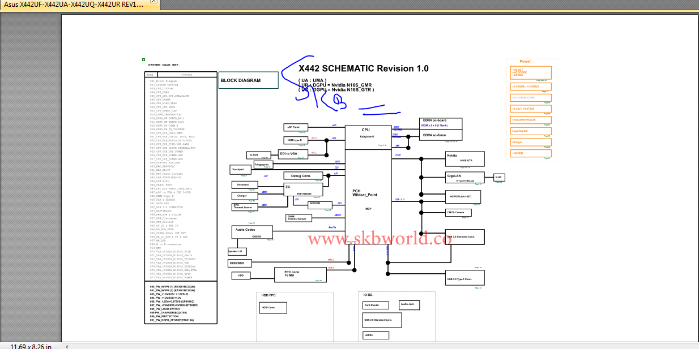Click the FPC conn. To MB block
This screenshot has width=699, height=349.
301,274
